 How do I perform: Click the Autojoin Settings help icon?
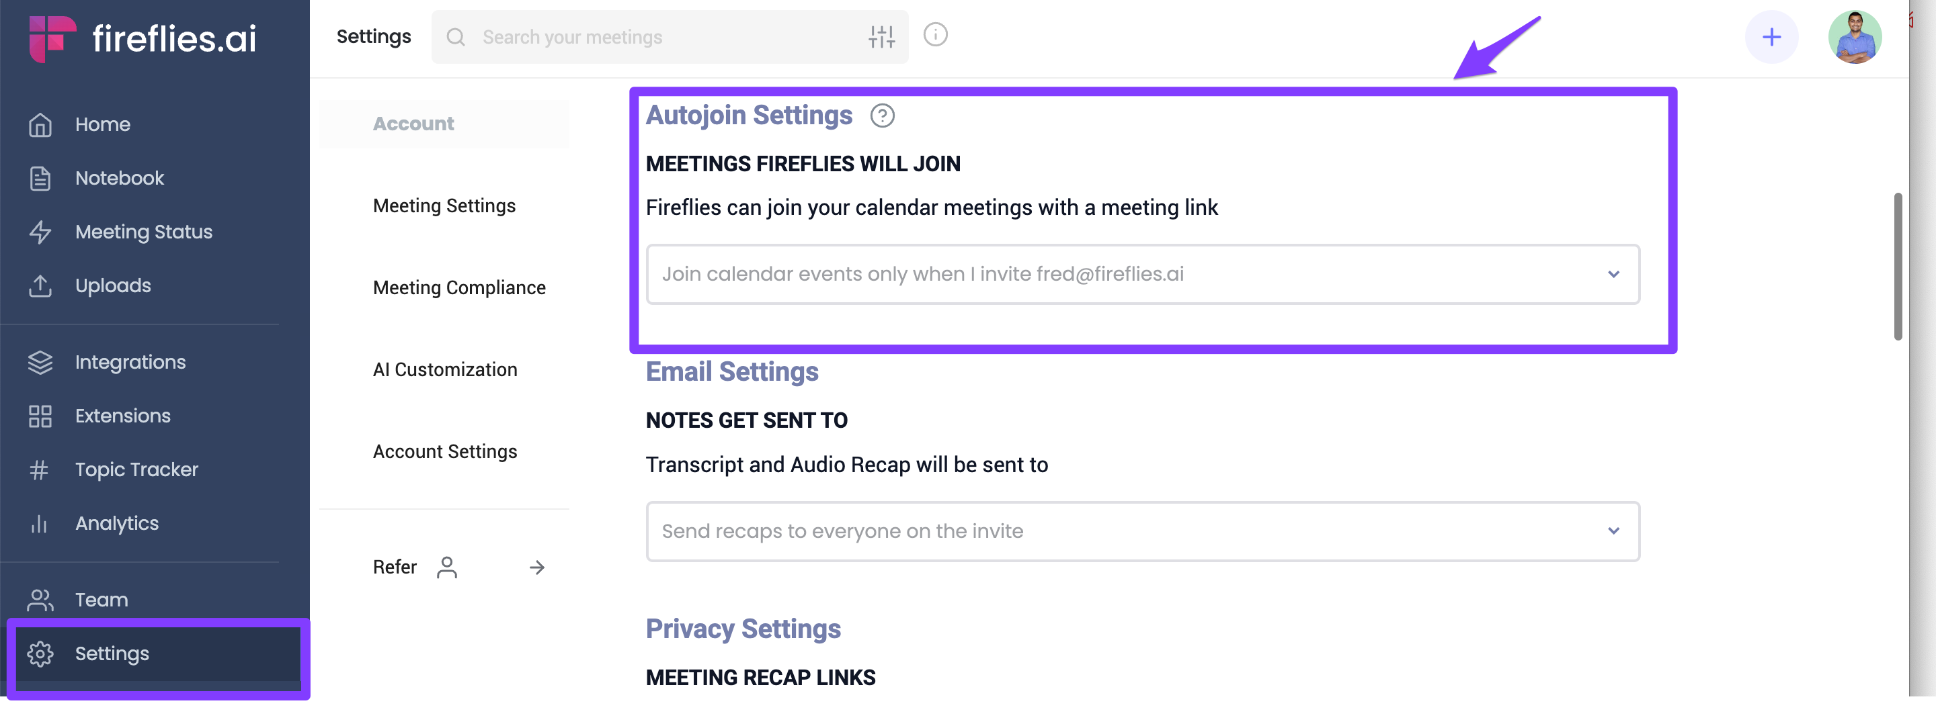[881, 116]
